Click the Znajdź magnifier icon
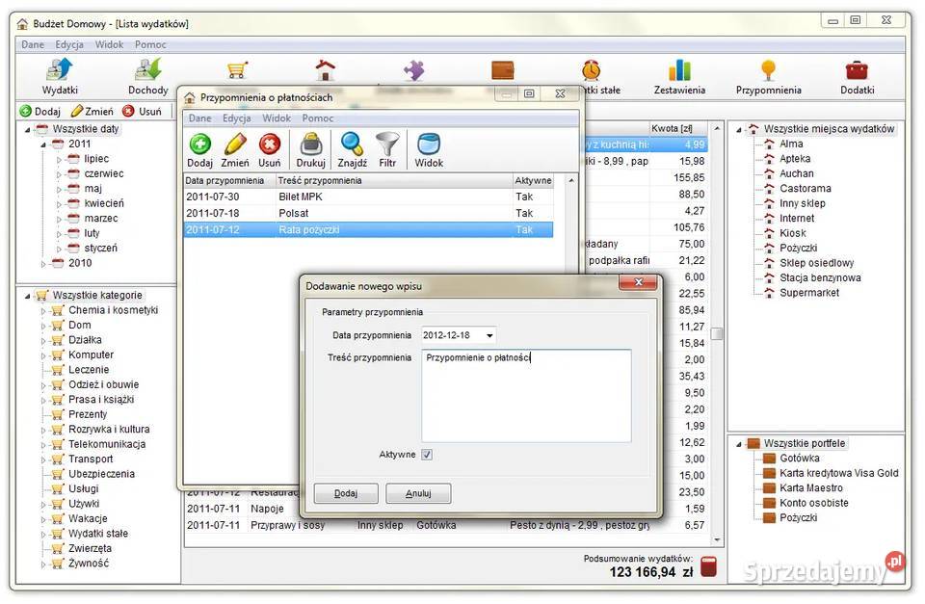 353,149
